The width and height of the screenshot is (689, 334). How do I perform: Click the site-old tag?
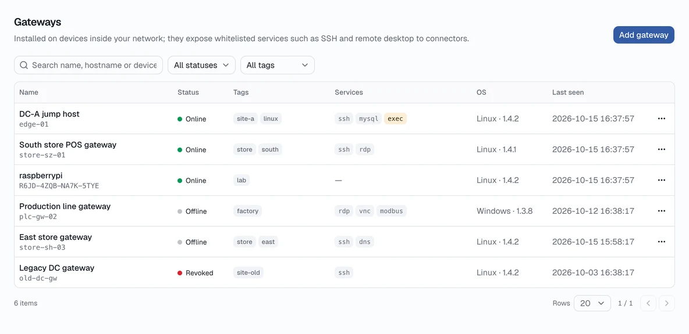[248, 272]
